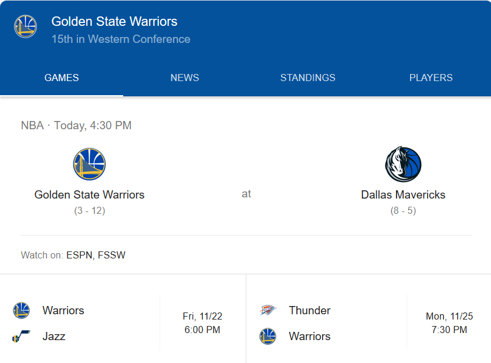Switch to the GAMES tab
This screenshot has width=491, height=363.
62,78
